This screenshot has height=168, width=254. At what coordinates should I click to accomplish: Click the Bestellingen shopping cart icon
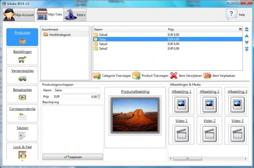click(x=22, y=60)
